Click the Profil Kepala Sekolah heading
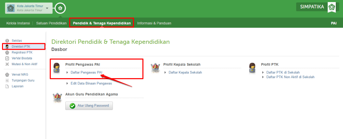 pos(182,64)
